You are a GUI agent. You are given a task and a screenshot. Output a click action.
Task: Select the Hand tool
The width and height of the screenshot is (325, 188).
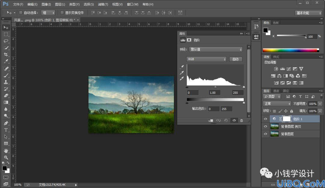tap(6, 151)
